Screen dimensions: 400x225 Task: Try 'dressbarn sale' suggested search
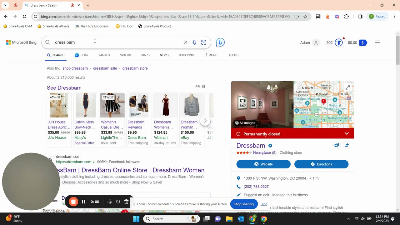coord(105,68)
